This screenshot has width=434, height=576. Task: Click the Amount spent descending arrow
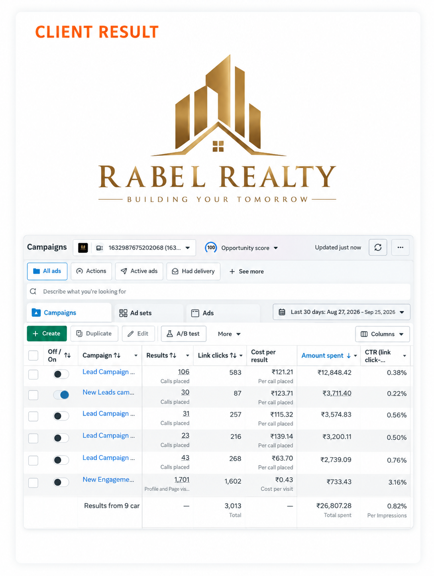point(349,356)
